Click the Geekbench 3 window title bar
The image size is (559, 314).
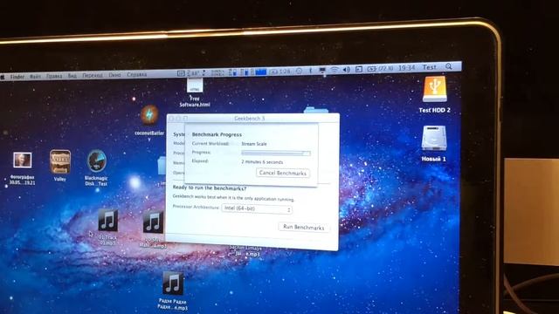coord(252,119)
